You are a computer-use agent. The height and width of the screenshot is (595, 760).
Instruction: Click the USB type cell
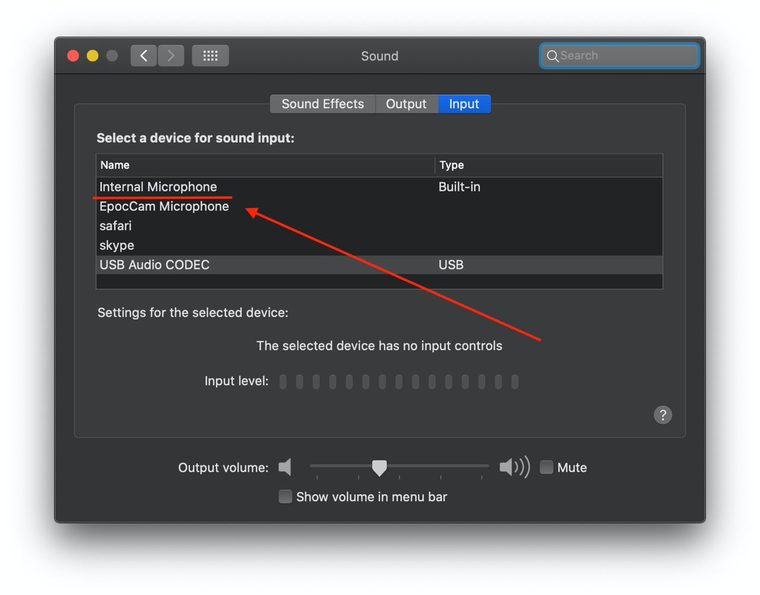coord(451,265)
